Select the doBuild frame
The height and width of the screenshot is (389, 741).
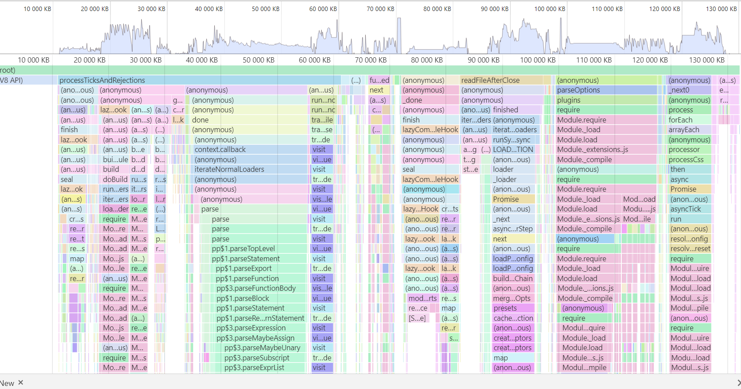coord(115,179)
